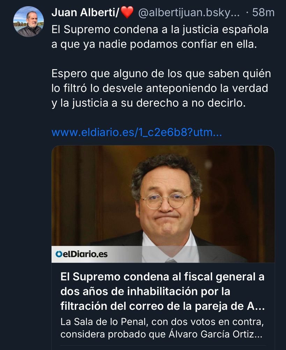Select paragraph starting 'Espero que alguno de los'

point(161,88)
